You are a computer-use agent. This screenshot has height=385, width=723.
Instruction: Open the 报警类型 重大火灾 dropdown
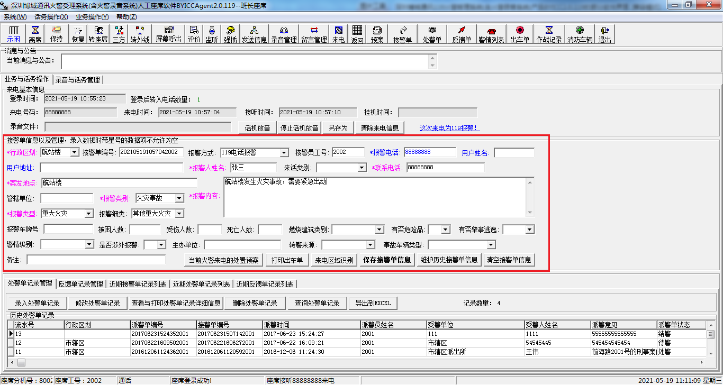click(x=89, y=214)
